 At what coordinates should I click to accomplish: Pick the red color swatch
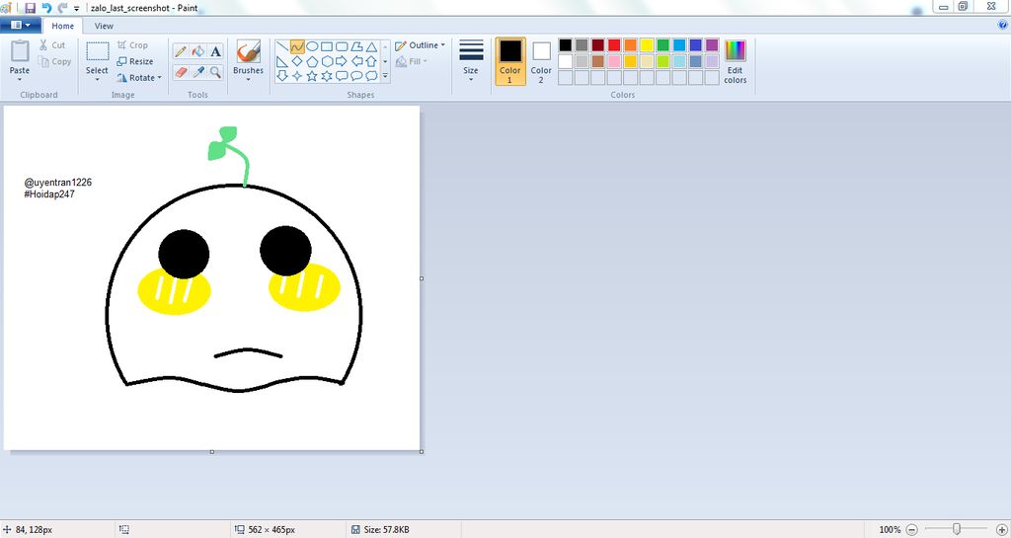click(x=614, y=45)
